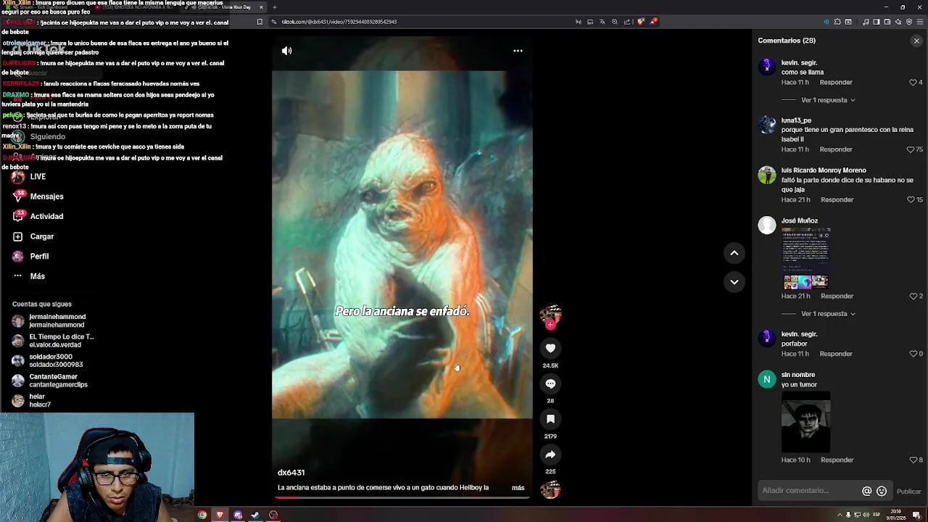The height and width of the screenshot is (522, 928).
Task: Open Brave Shields lion icon
Action: pos(641,22)
